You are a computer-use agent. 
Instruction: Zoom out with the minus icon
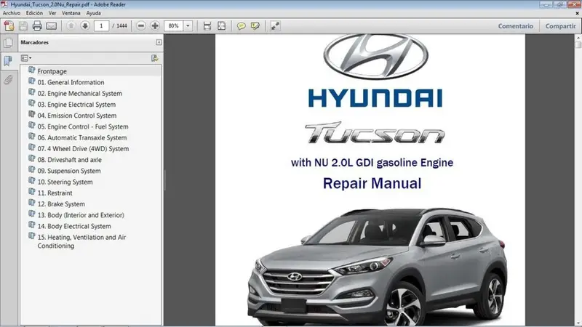140,25
